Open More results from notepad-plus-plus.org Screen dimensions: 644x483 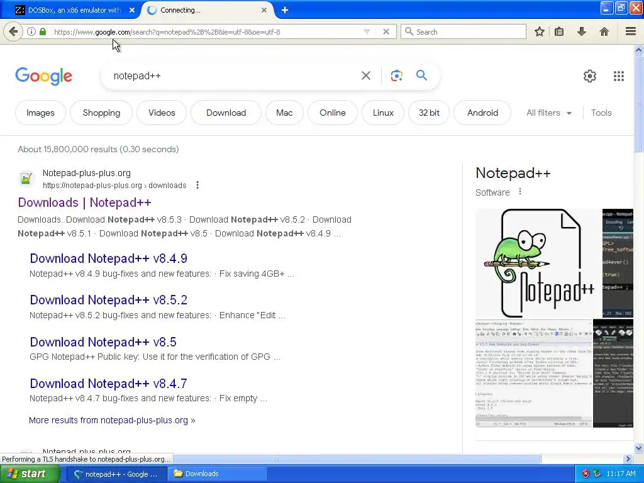(112, 420)
